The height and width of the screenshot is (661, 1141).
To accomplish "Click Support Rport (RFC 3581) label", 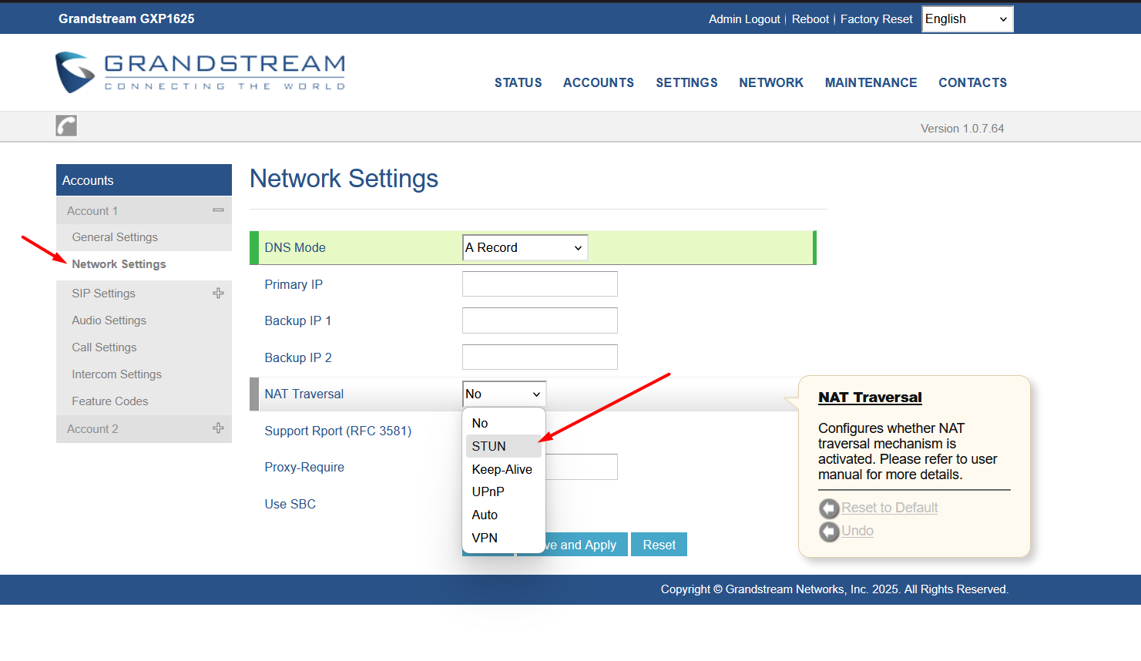I will (337, 431).
